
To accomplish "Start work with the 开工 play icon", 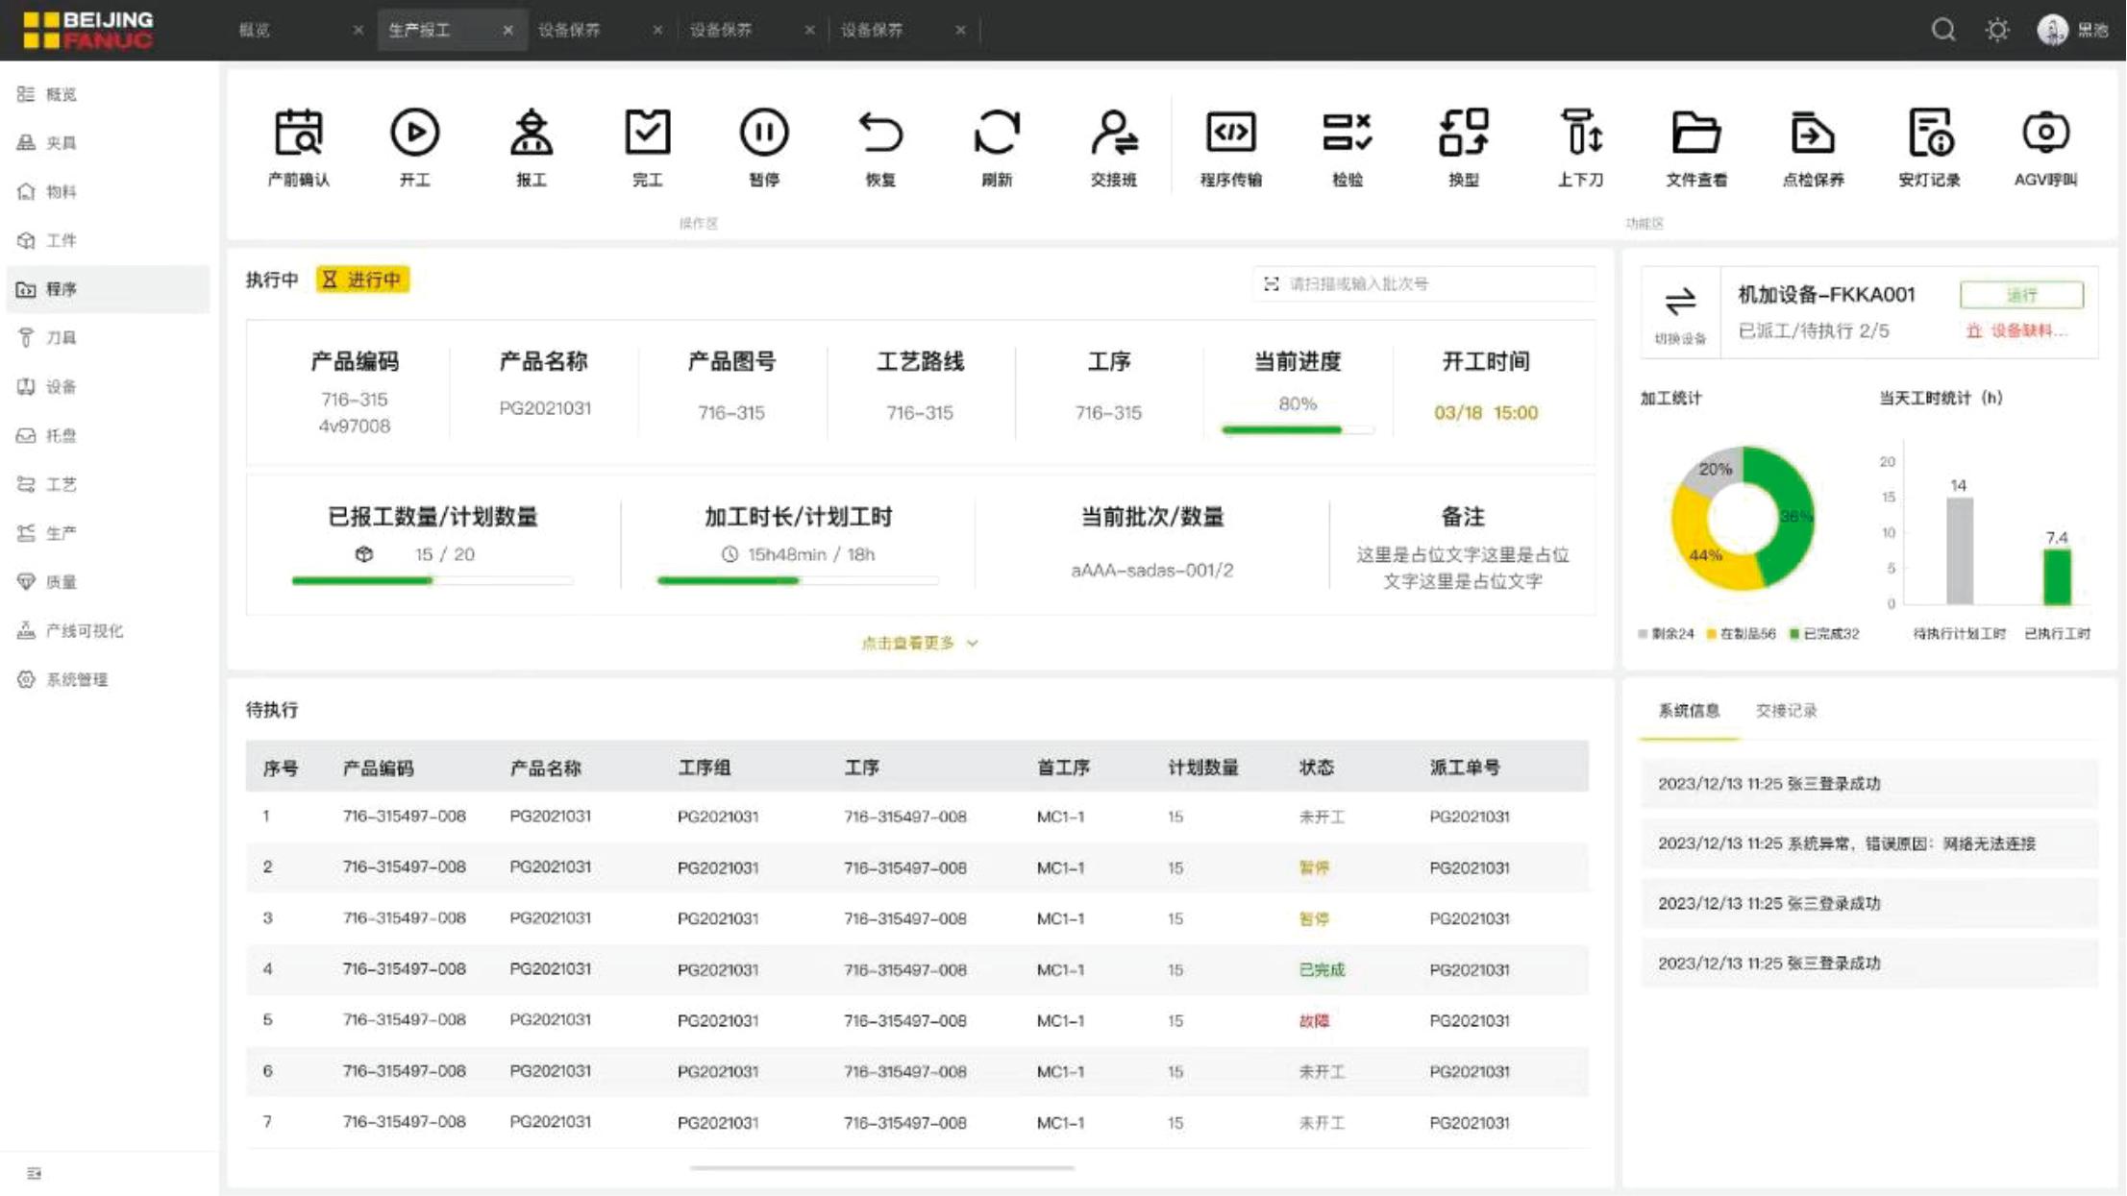I will click(x=414, y=134).
